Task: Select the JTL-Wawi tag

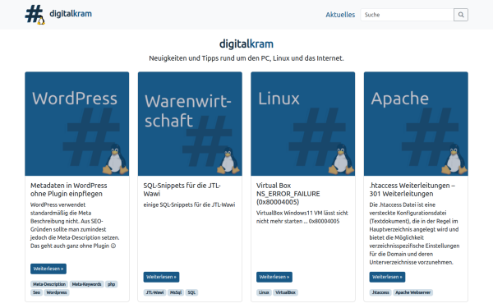Action: tap(154, 292)
